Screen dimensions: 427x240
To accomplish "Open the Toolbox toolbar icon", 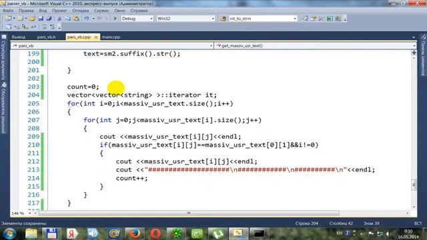I will (x=322, y=19).
